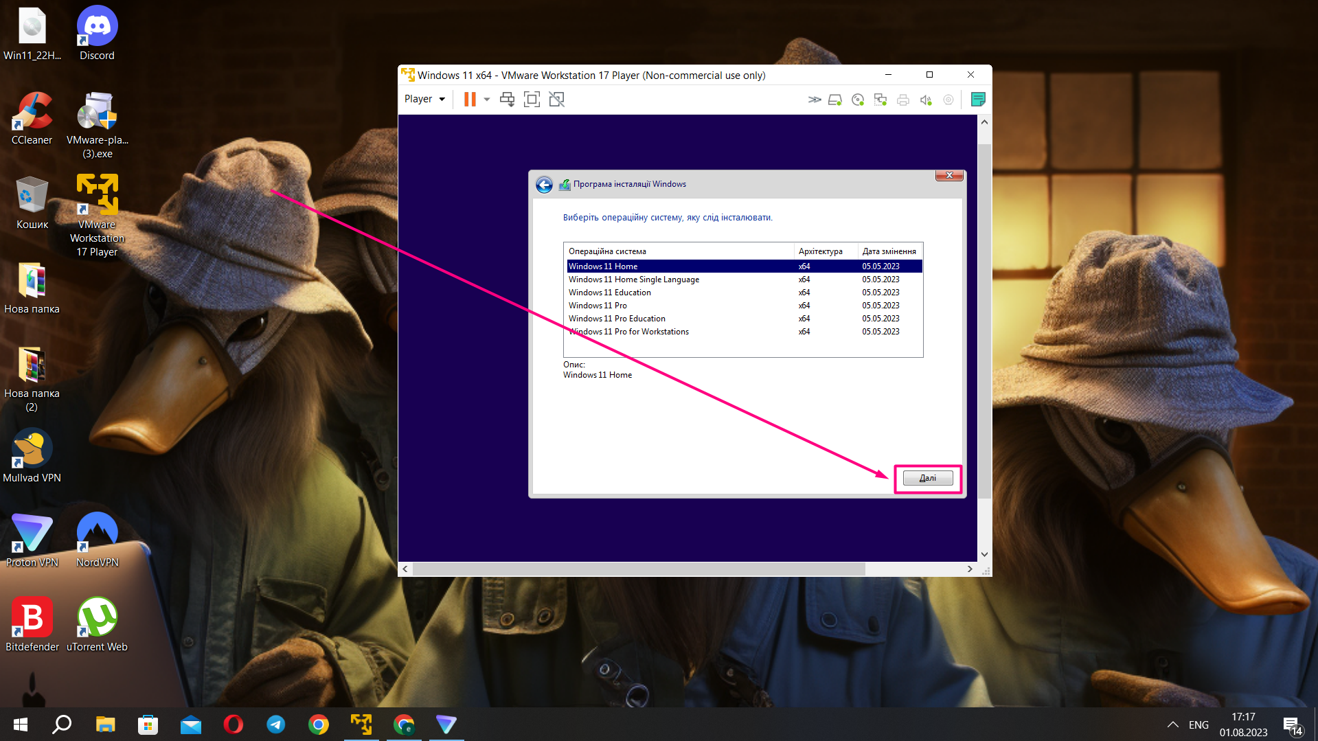Viewport: 1318px width, 741px height.
Task: Click the Архітектура column header
Action: click(826, 251)
